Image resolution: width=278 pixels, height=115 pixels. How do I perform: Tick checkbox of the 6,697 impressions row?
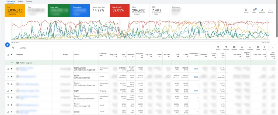[8, 112]
